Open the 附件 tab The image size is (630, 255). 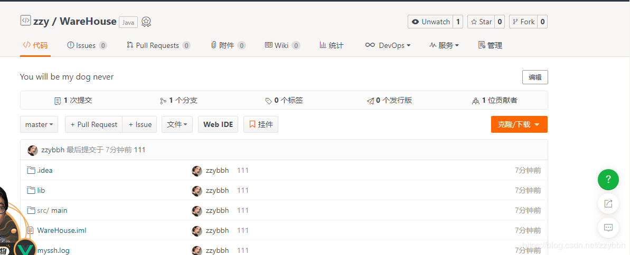point(228,45)
